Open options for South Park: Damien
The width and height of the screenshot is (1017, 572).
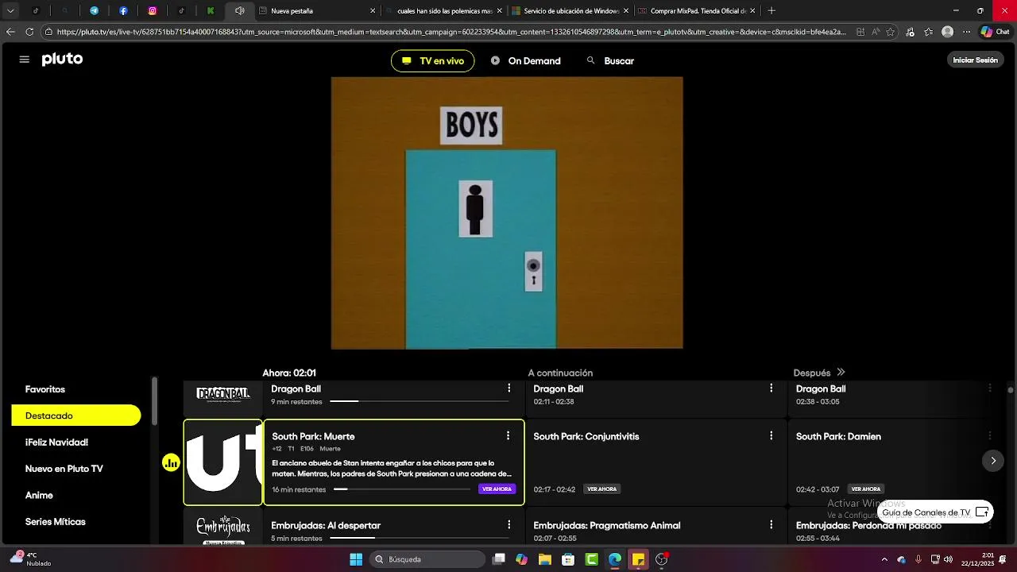[990, 436]
